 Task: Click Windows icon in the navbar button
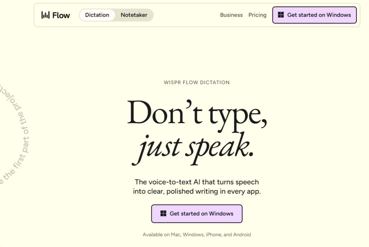(281, 15)
